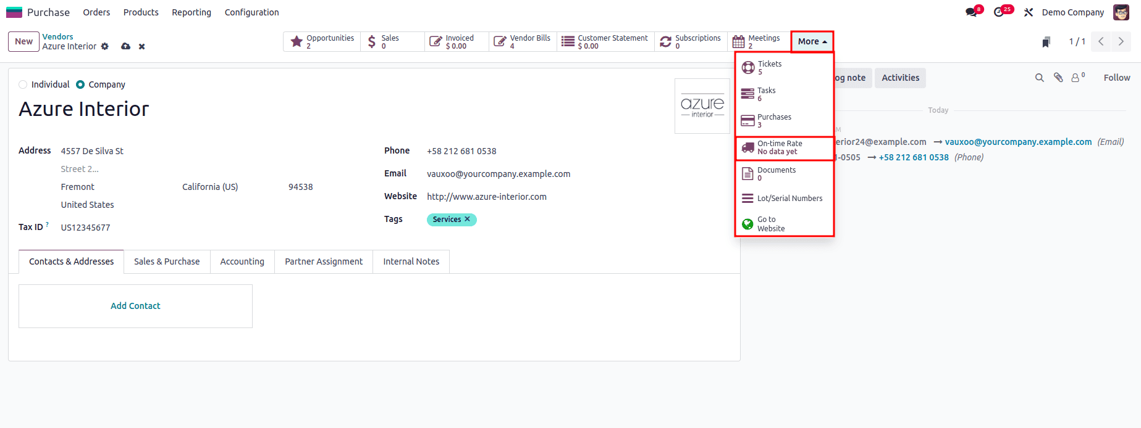Open the debug tools icon
This screenshot has width=1141, height=428.
1028,12
